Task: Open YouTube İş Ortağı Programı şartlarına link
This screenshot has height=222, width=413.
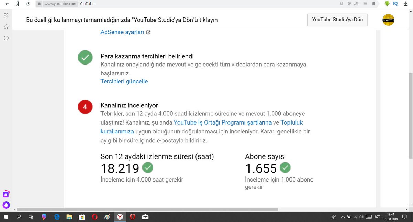Action: 223,122
